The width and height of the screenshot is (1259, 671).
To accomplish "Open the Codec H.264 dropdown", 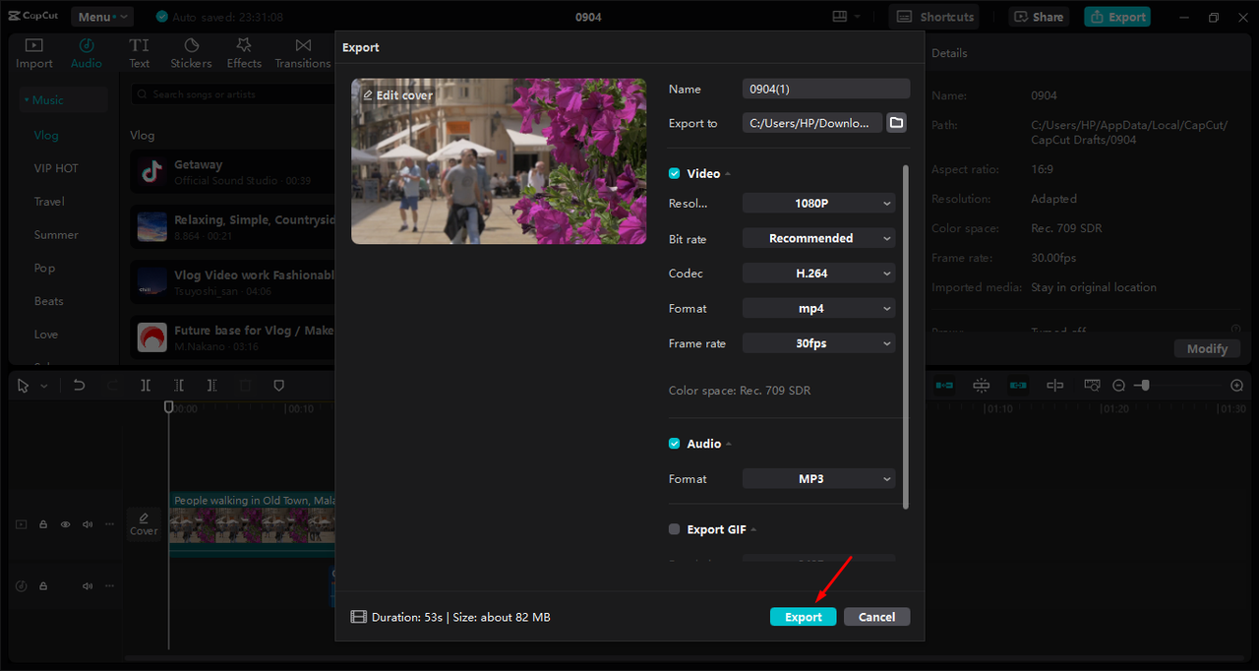I will click(818, 274).
